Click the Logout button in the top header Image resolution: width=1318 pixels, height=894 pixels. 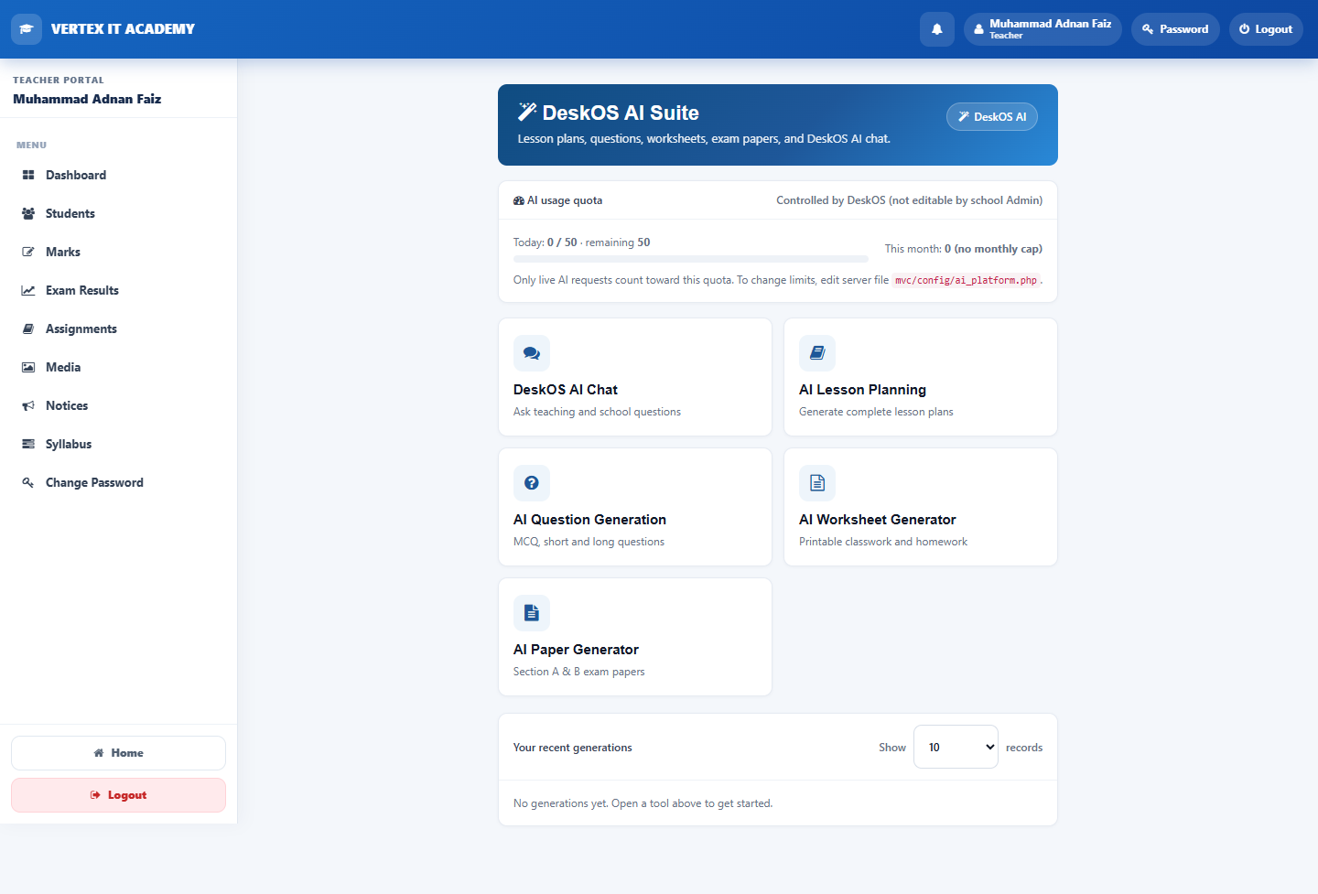(x=1266, y=29)
